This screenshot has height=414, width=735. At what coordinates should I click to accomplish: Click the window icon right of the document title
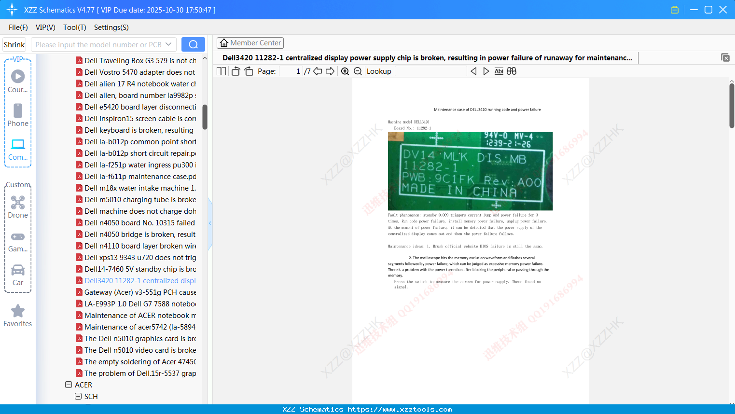[725, 57]
